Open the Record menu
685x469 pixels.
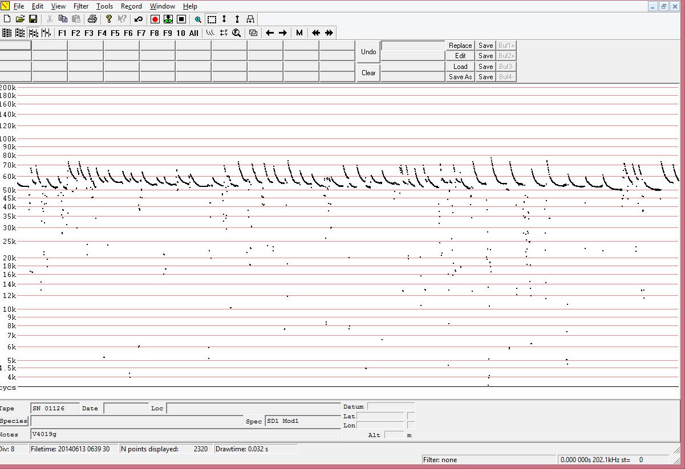(x=131, y=6)
